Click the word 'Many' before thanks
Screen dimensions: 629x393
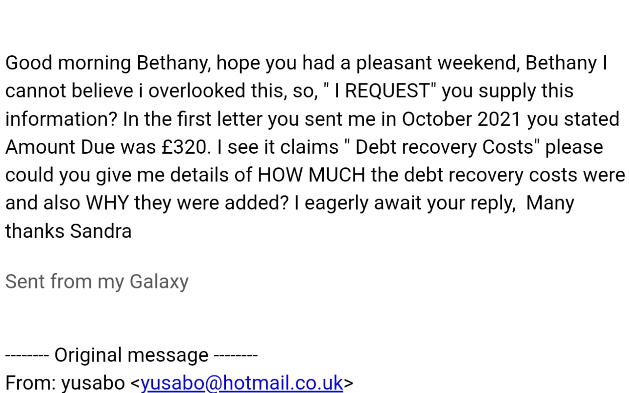[550, 203]
